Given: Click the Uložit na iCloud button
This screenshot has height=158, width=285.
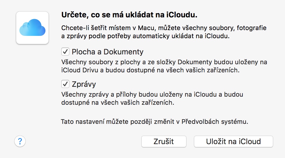Looking at the screenshot, I should click(233, 142).
